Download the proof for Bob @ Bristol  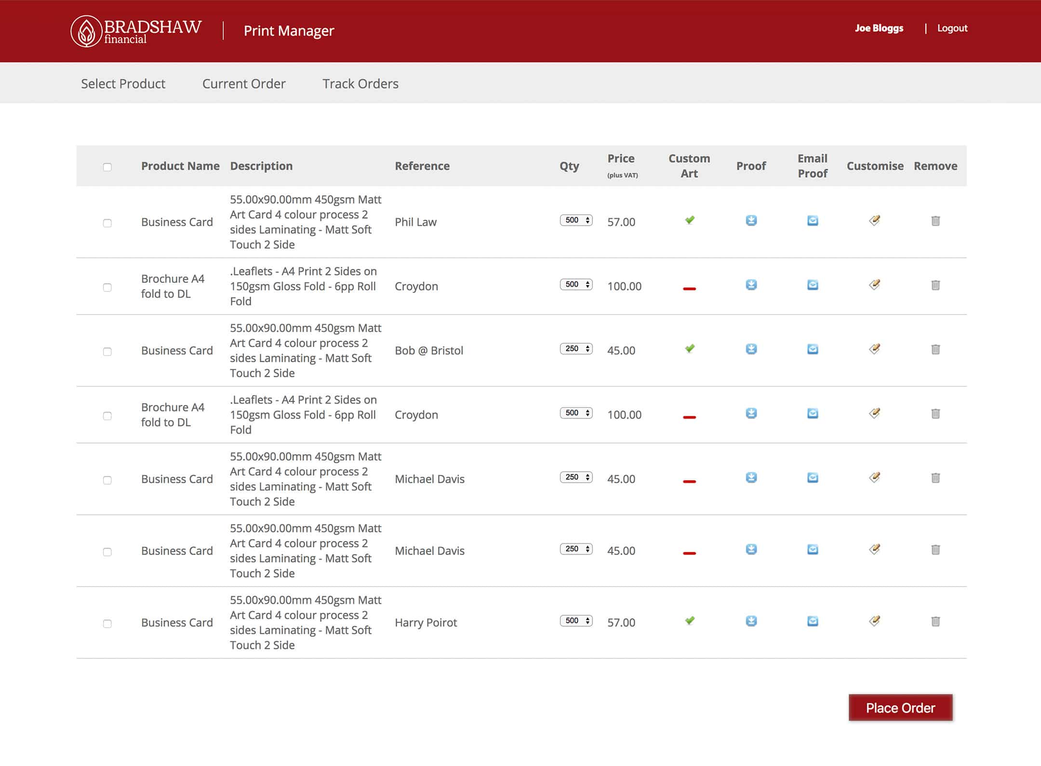tap(751, 349)
